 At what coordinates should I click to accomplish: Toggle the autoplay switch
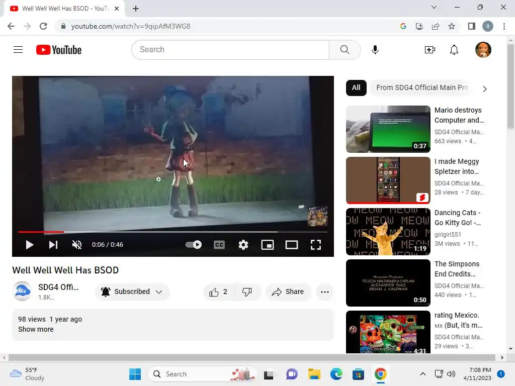click(194, 245)
